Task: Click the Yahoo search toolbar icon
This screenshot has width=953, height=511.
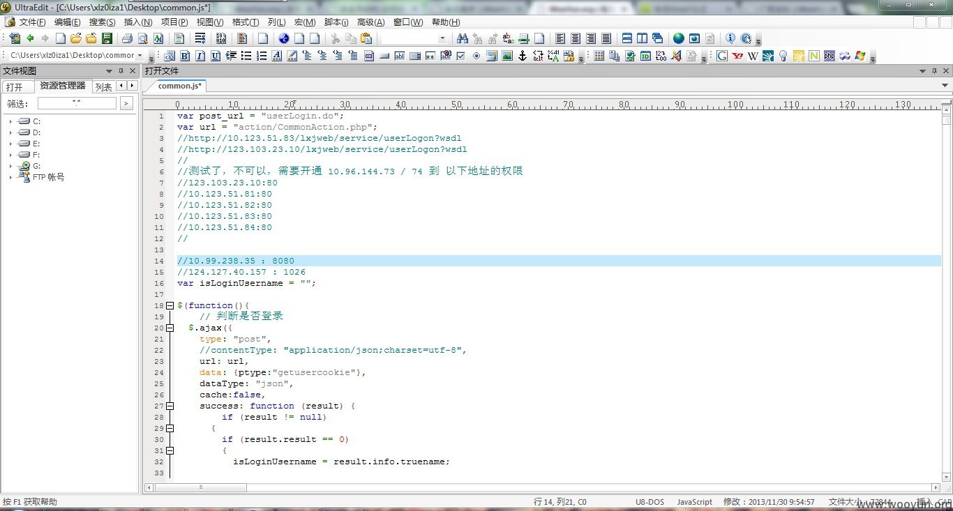Action: click(737, 56)
